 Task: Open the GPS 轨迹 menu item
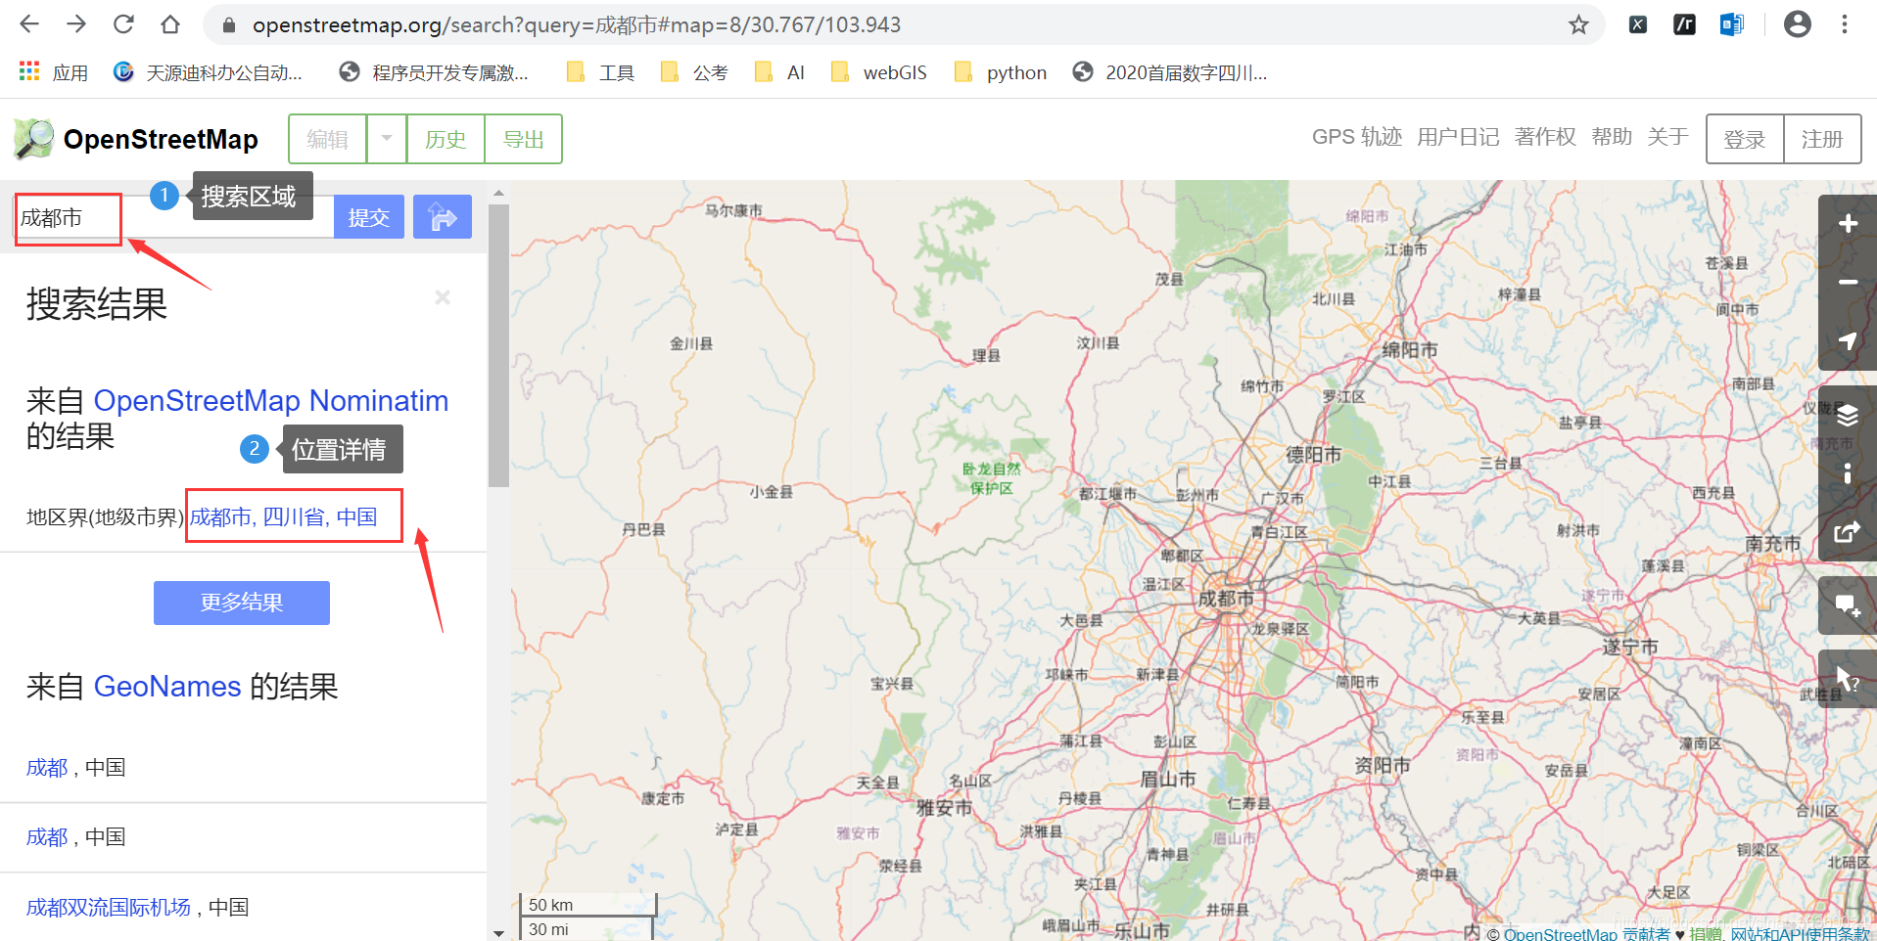[1357, 137]
